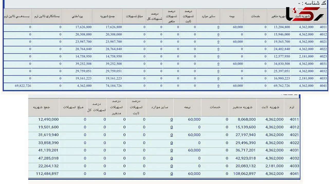
Task: Select term cell 4023 in the upper table
Action: [x=324, y=57]
